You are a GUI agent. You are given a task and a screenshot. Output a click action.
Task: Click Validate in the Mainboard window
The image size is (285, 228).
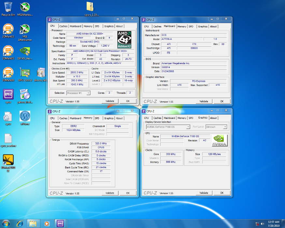pyautogui.click(x=204, y=101)
